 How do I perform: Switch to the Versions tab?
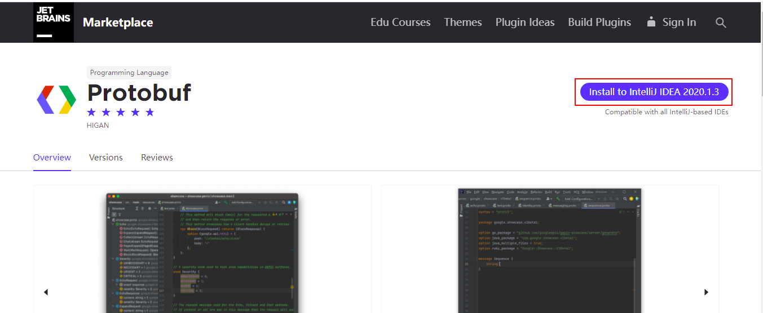(x=106, y=158)
